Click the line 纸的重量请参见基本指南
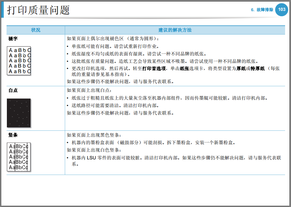 (x=101, y=74)
